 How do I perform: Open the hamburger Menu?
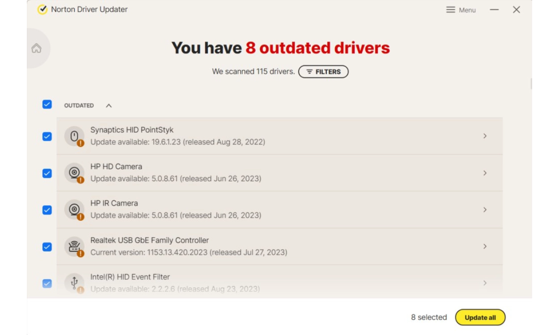461,10
